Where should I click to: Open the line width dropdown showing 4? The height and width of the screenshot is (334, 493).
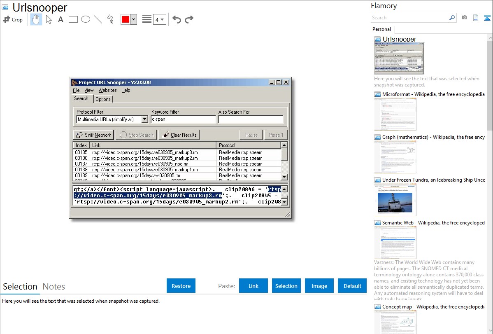(160, 19)
